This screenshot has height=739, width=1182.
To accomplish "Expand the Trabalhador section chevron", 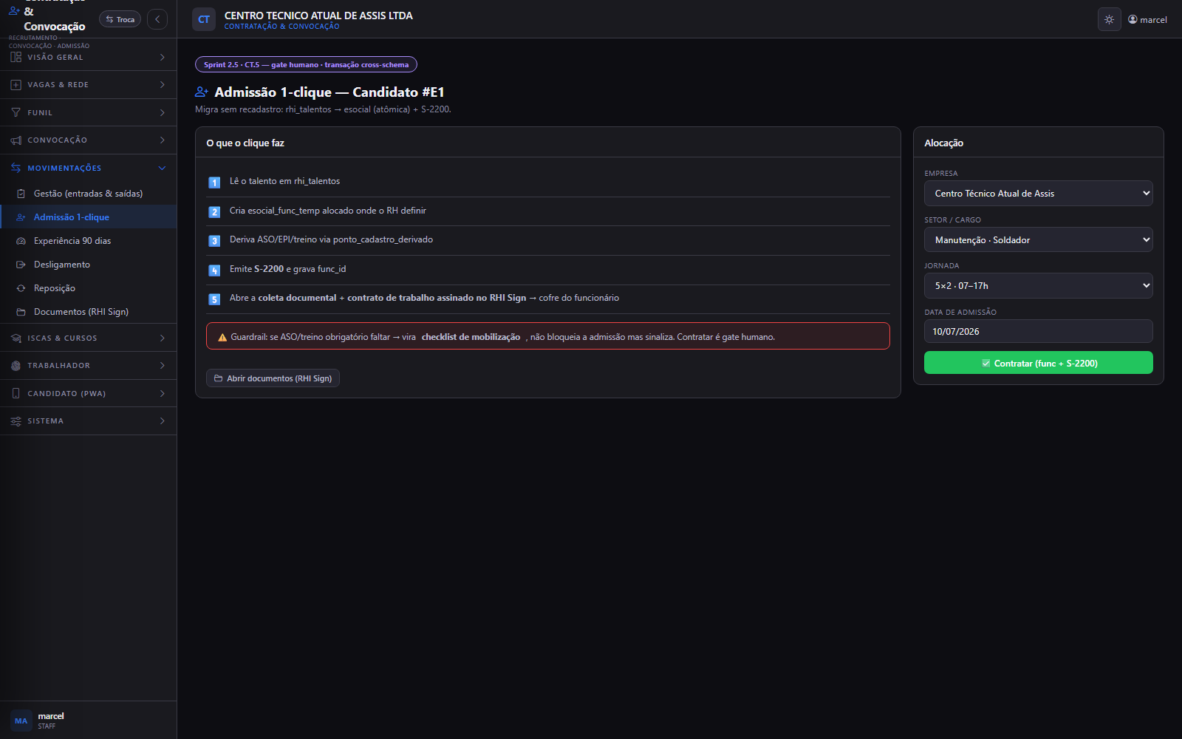I will coord(163,366).
